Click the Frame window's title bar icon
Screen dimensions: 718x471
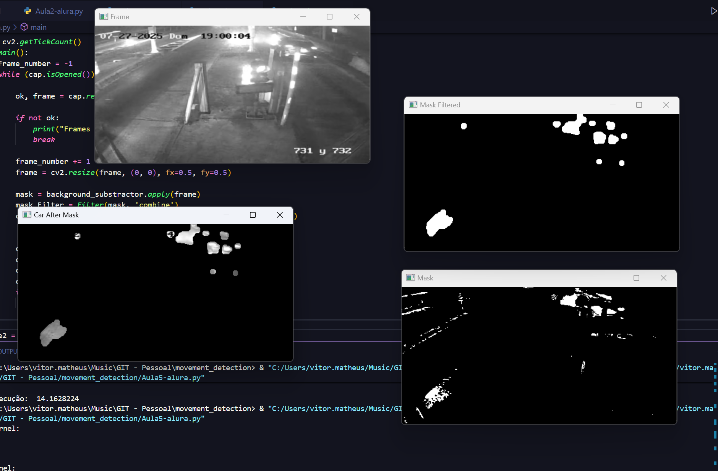click(104, 17)
